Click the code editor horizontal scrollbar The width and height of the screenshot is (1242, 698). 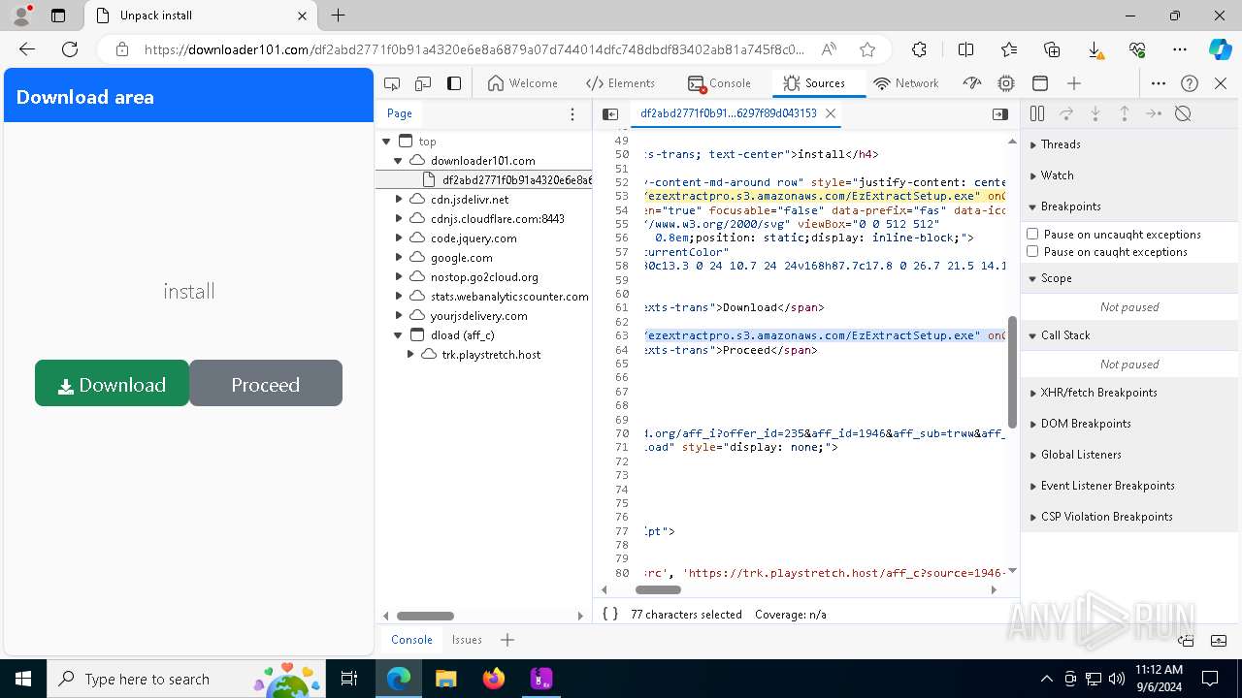tap(658, 589)
